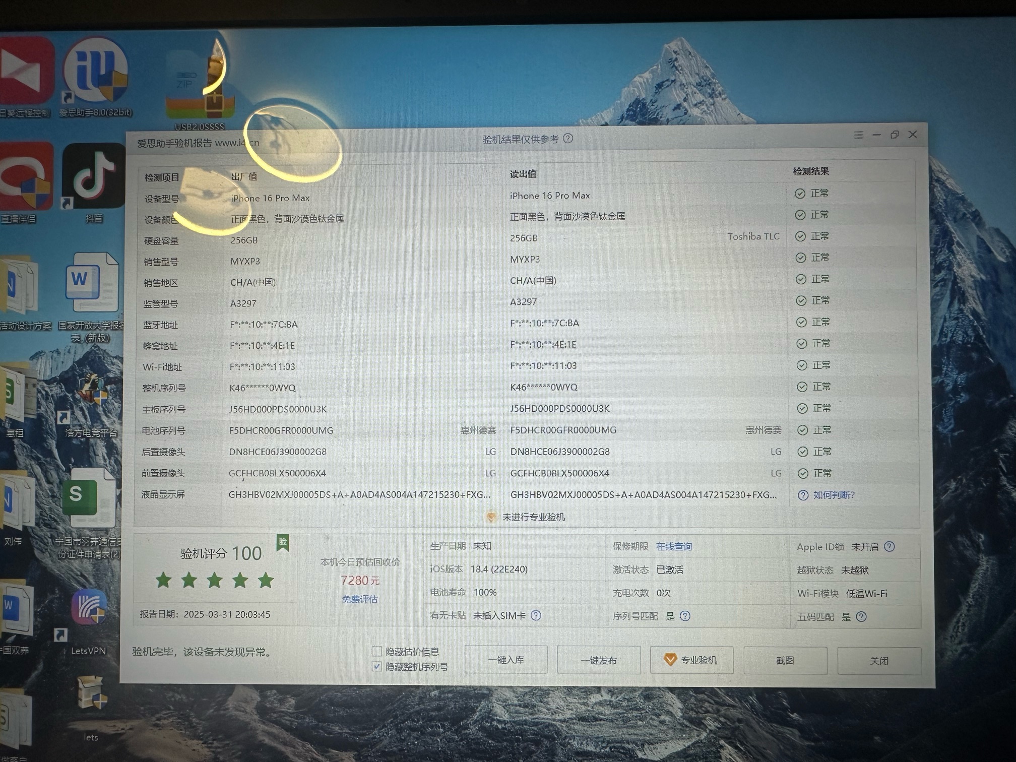
Task: Click check icon in 前置摄像头 row
Action: coord(803,474)
